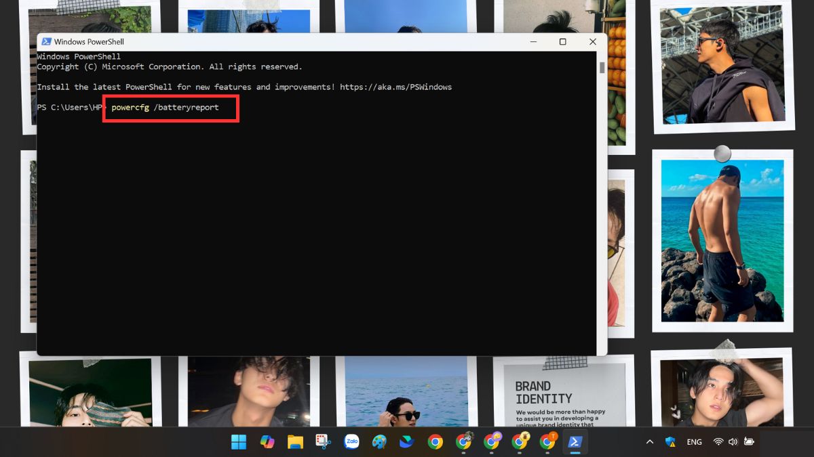Open Chrome with the yellow-purple profile badge
Viewport: 814px width, 457px height.
point(492,442)
